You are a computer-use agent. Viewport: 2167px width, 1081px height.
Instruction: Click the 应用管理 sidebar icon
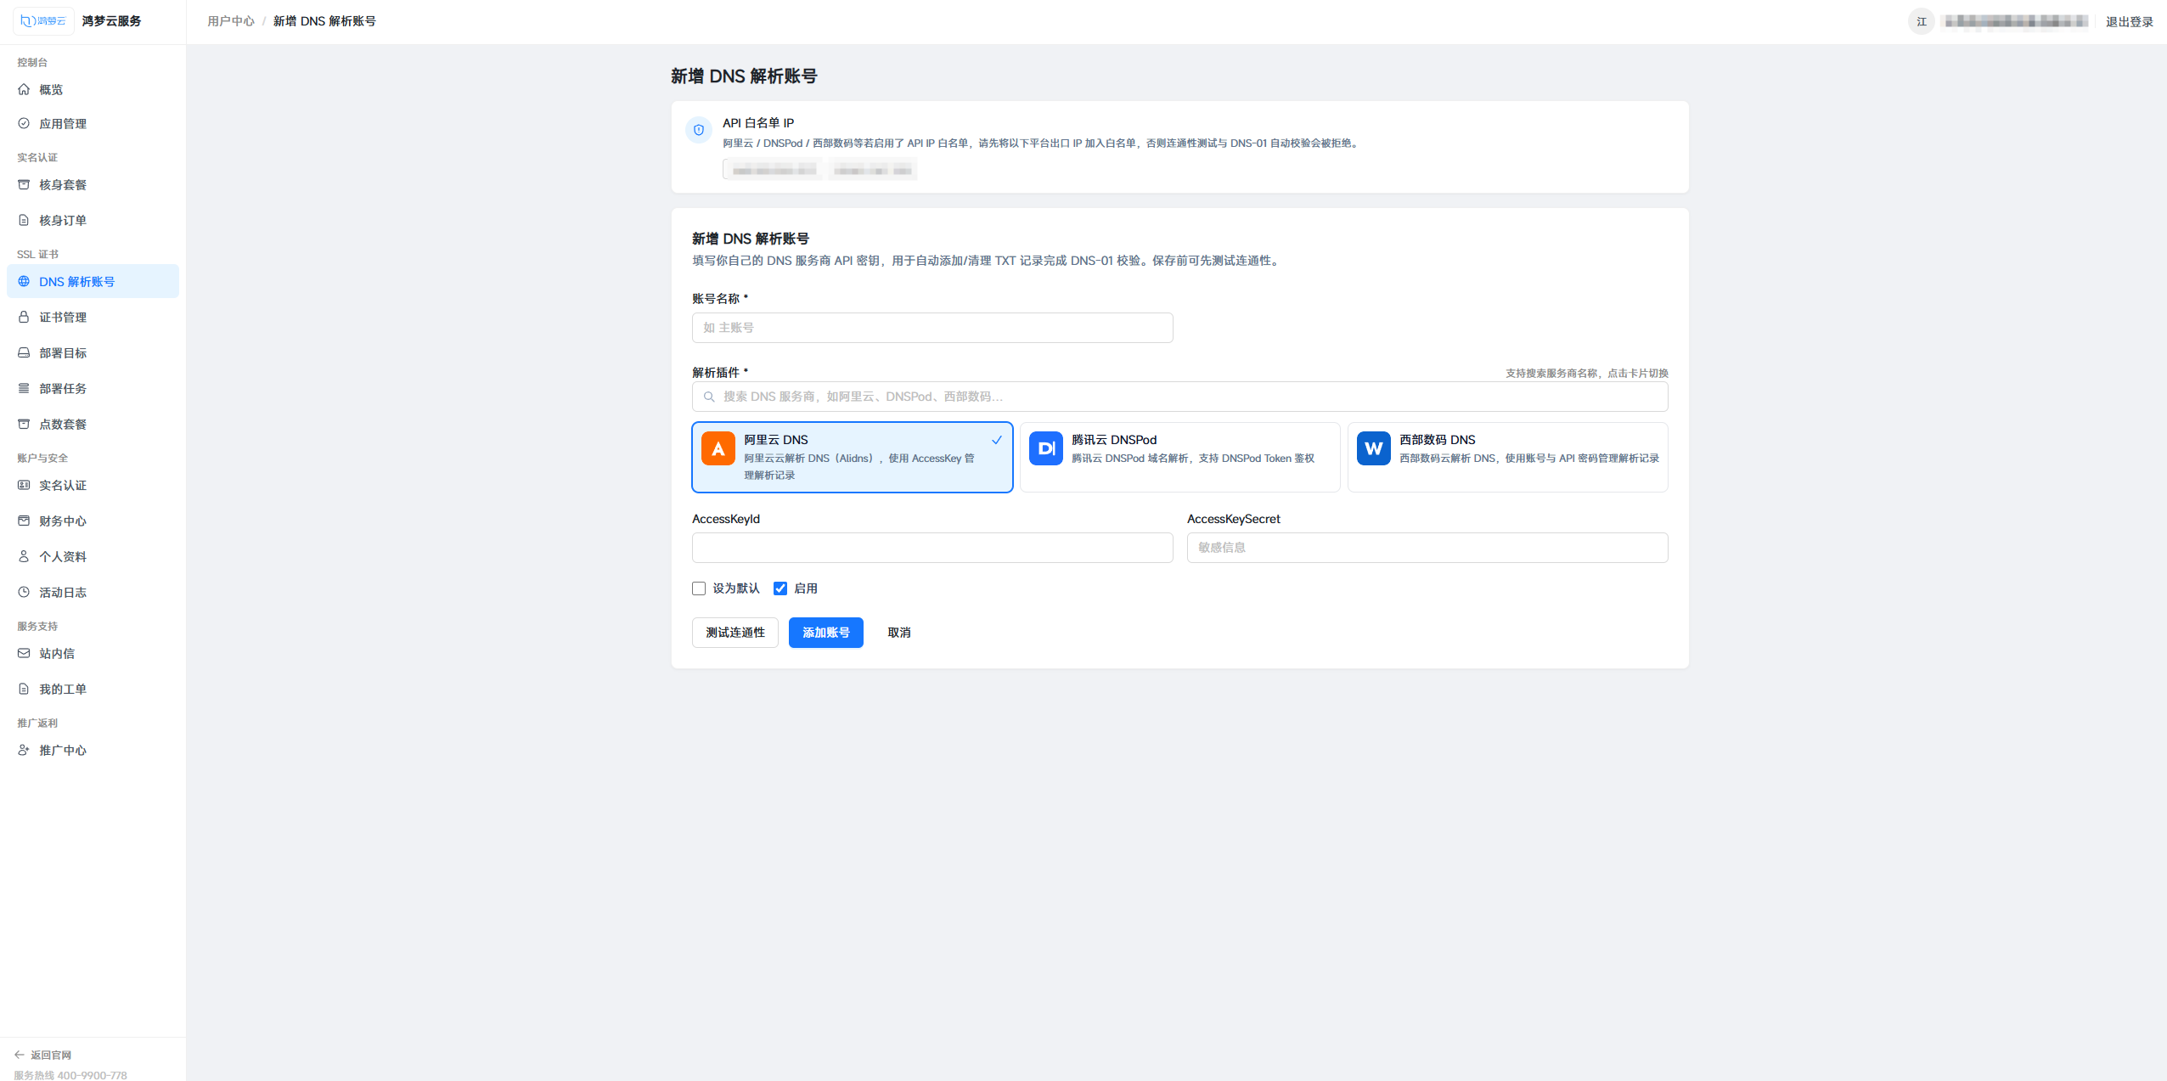24,123
